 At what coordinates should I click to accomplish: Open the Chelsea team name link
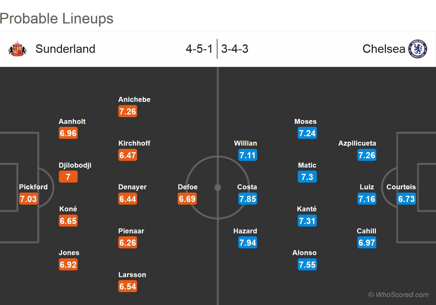click(x=384, y=49)
